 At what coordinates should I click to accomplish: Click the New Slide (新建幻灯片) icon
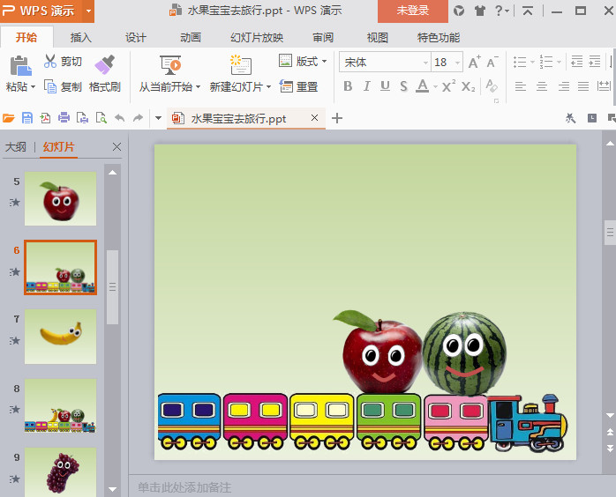pos(240,64)
